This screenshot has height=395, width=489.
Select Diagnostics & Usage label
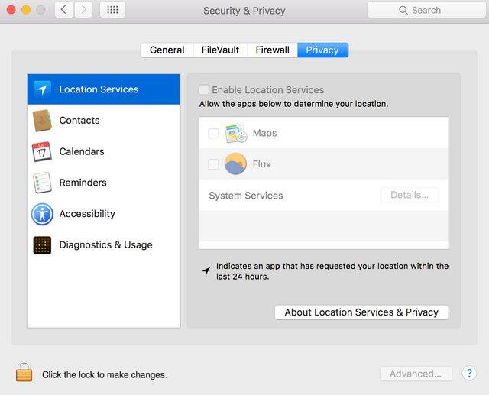[106, 245]
